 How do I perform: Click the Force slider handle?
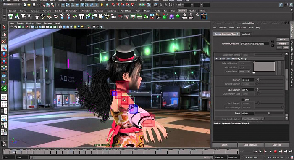[269, 113]
